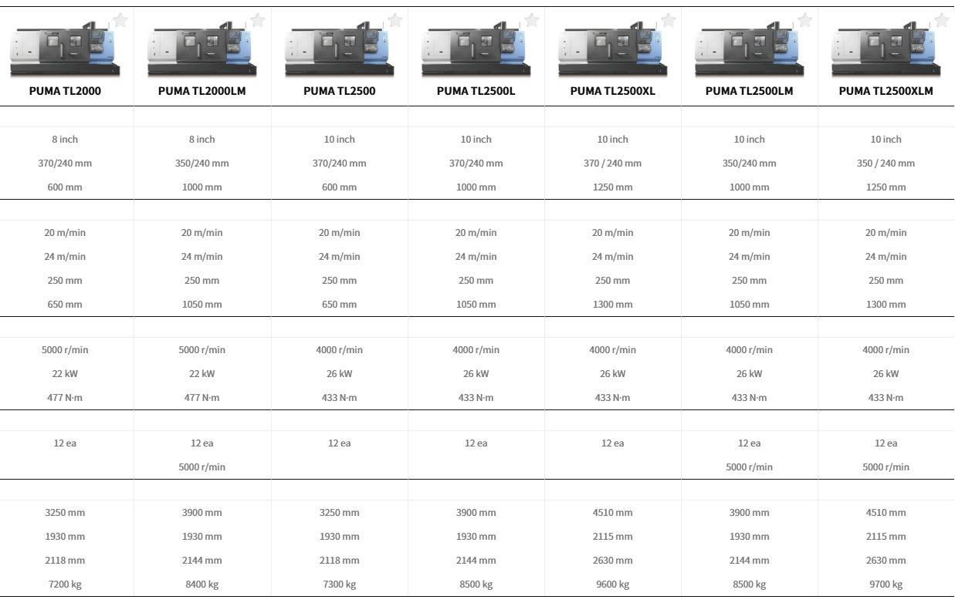
Task: Click the PUMA TL2500LM model name
Action: click(x=750, y=91)
